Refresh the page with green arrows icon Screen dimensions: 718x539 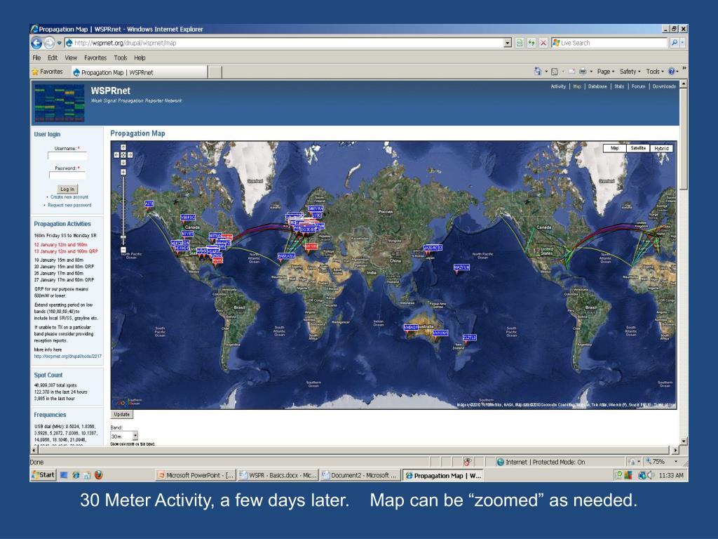coord(531,43)
